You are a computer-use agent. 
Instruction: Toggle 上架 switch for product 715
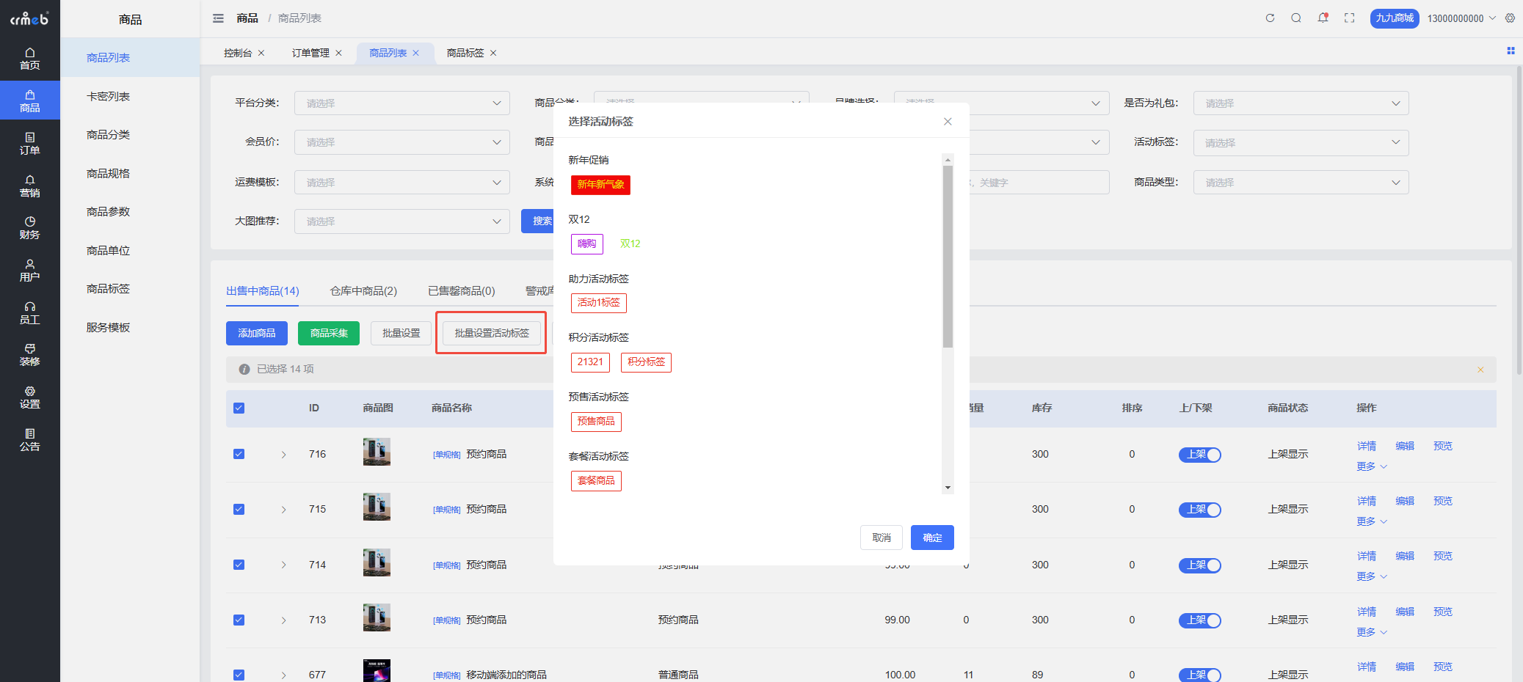point(1199,510)
